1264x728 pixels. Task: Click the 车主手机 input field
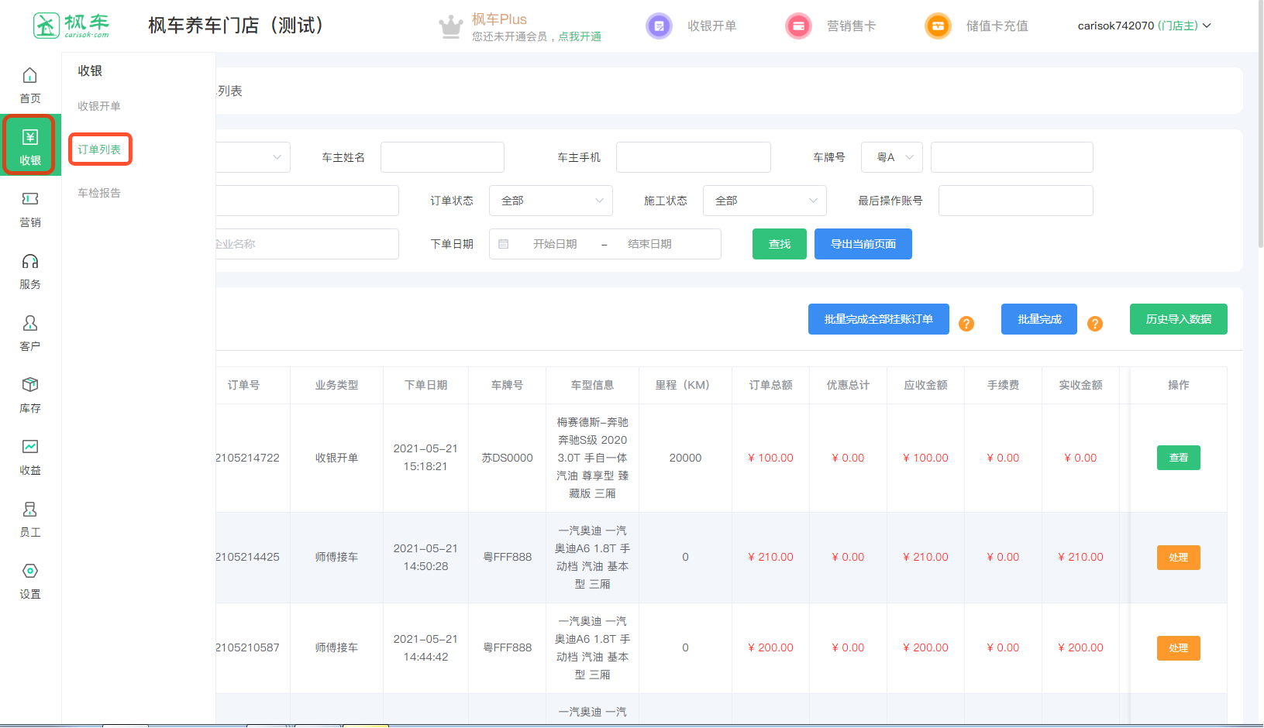tap(693, 157)
